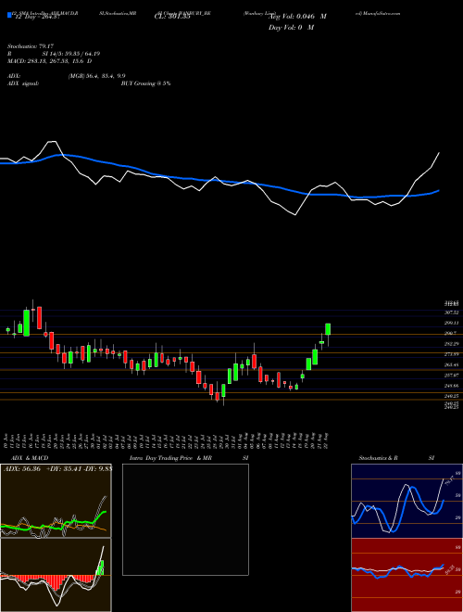Click the 'CL: 301.35' closing price text
Image resolution: width=463 pixels, height=612 pixels.
pyautogui.click(x=172, y=17)
